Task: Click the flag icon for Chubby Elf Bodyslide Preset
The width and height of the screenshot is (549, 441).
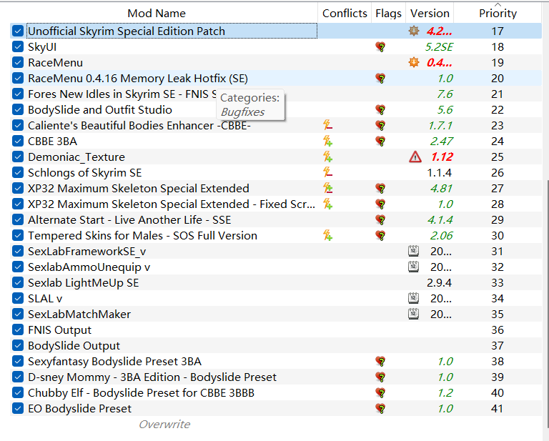Action: tap(380, 393)
